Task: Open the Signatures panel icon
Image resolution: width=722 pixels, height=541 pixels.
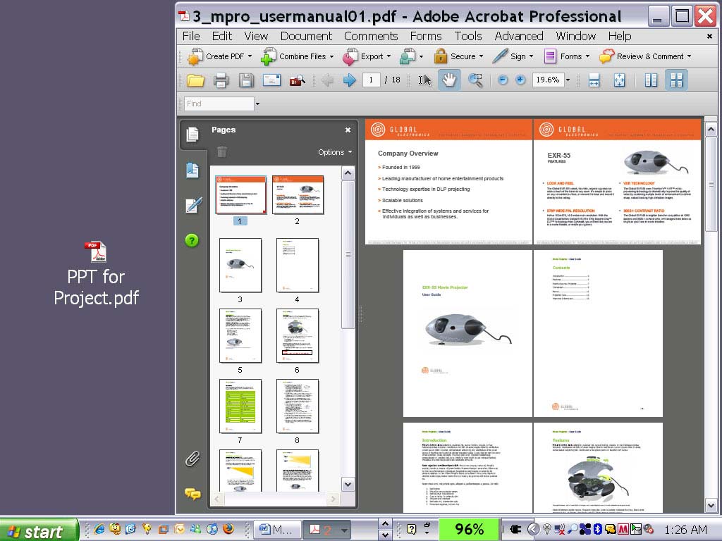Action: pyautogui.click(x=192, y=205)
